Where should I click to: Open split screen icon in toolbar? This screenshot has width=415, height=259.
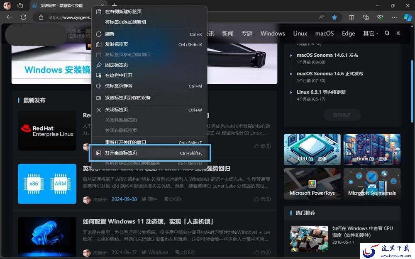click(x=351, y=17)
